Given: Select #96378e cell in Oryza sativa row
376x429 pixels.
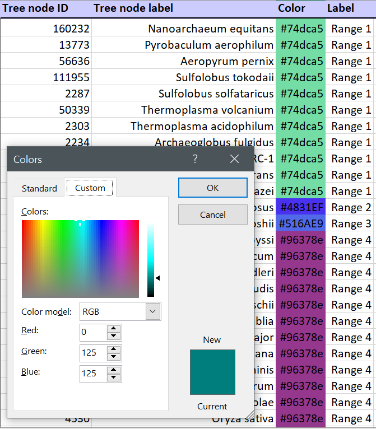Looking at the screenshot, I should (300, 418).
